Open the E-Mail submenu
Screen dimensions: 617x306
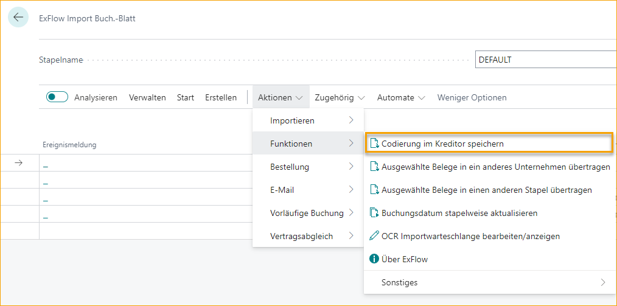coord(308,190)
